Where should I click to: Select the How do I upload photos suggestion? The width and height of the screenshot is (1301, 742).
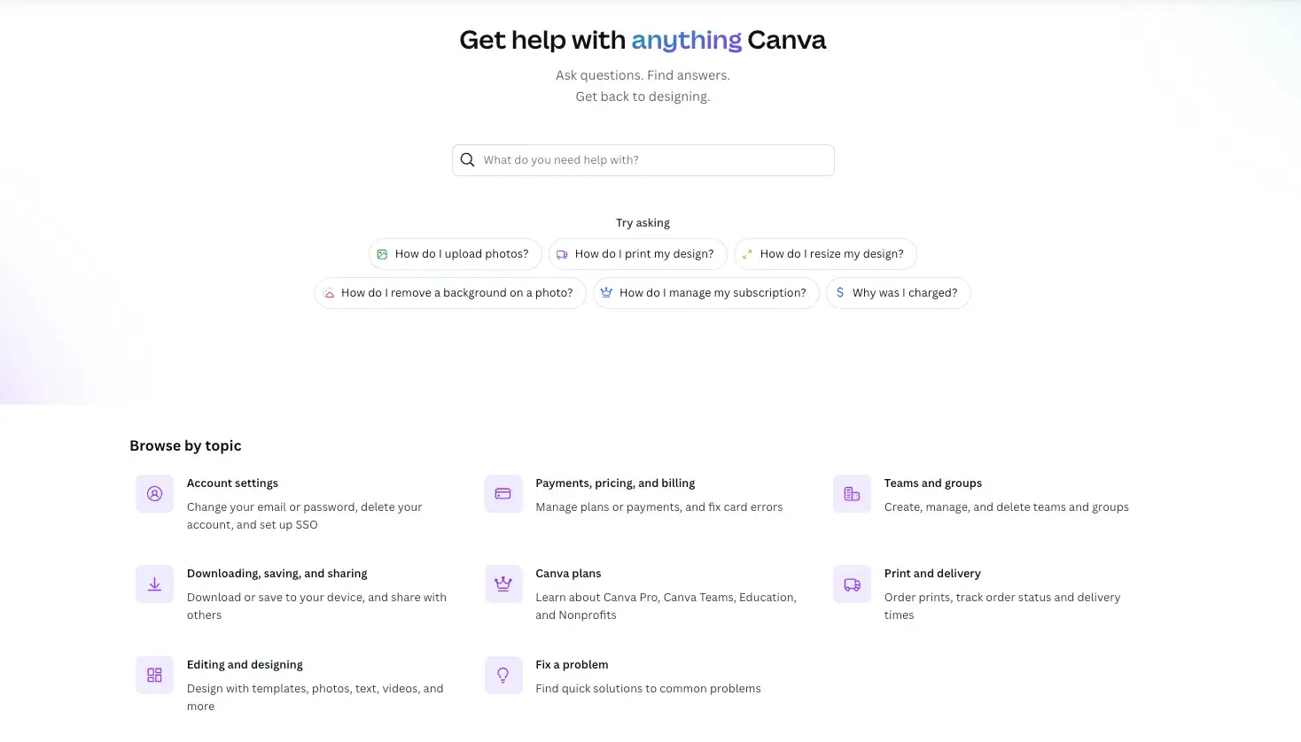pyautogui.click(x=455, y=253)
